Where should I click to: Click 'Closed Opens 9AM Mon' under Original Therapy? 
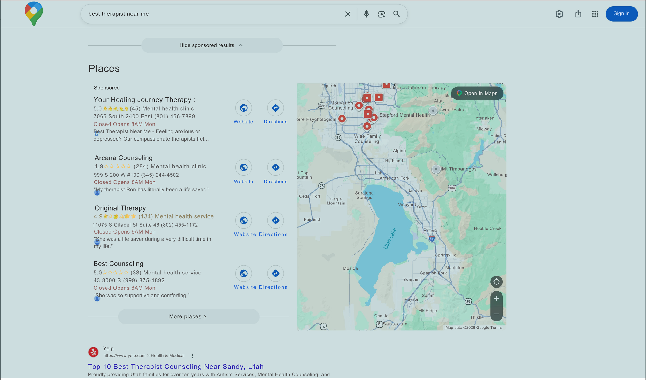click(x=125, y=232)
